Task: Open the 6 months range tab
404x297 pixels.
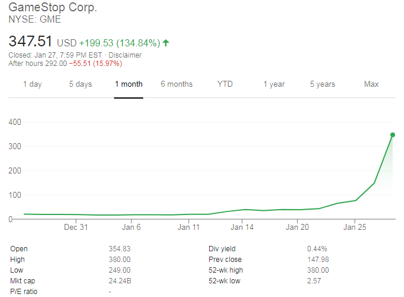Action: [x=176, y=84]
